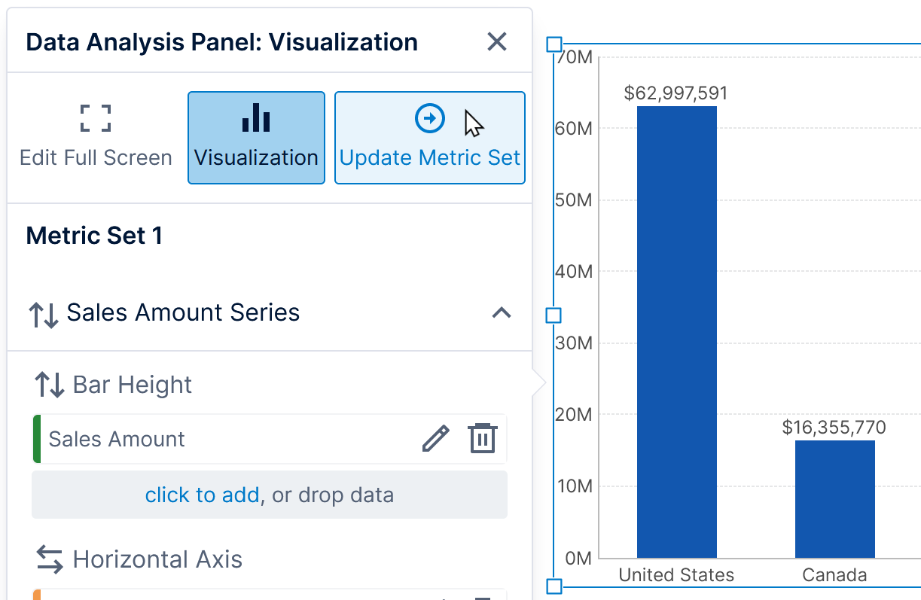Screen dimensions: 921x600
Task: Click the Metric Set 1 heading
Action: [x=94, y=236]
